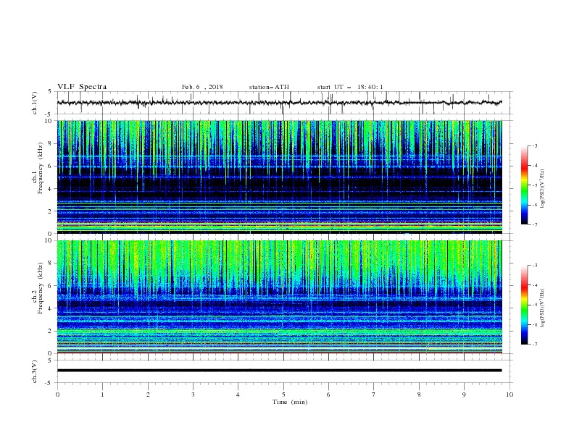The image size is (574, 443).
Task: Click time axis tick label "9"
Action: click(x=464, y=395)
